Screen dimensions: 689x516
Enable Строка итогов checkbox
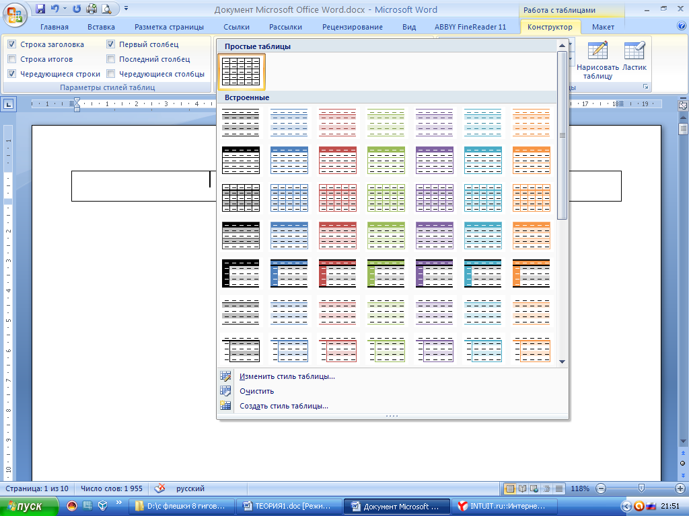pyautogui.click(x=12, y=59)
